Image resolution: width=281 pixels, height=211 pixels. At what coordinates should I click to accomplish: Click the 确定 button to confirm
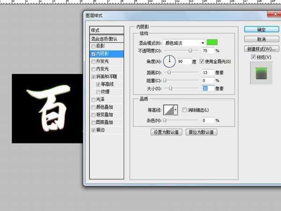[x=261, y=30]
